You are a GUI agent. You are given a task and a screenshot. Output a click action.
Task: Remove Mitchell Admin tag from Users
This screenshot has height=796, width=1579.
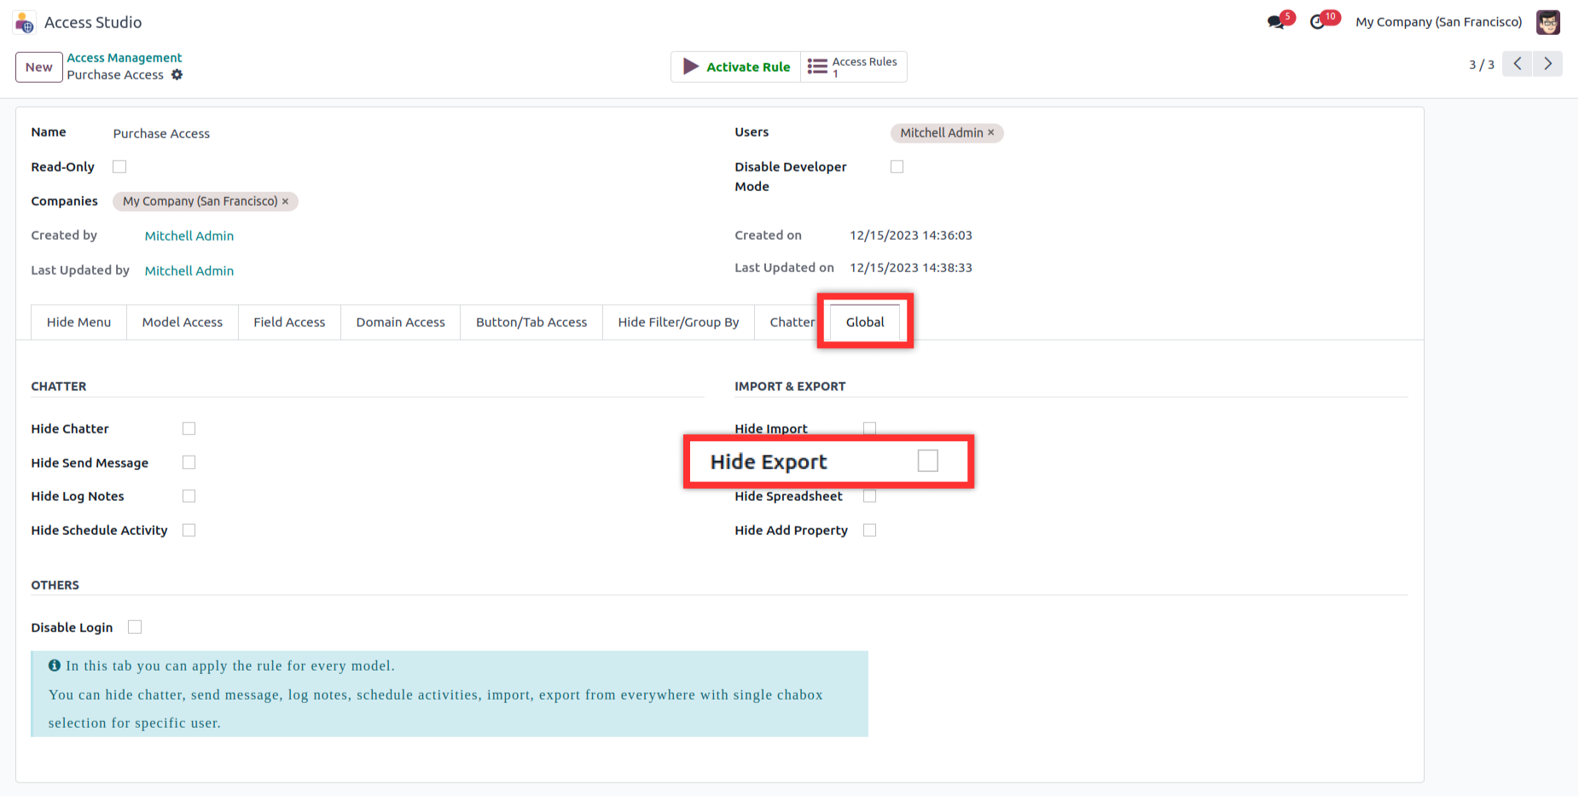coord(991,133)
